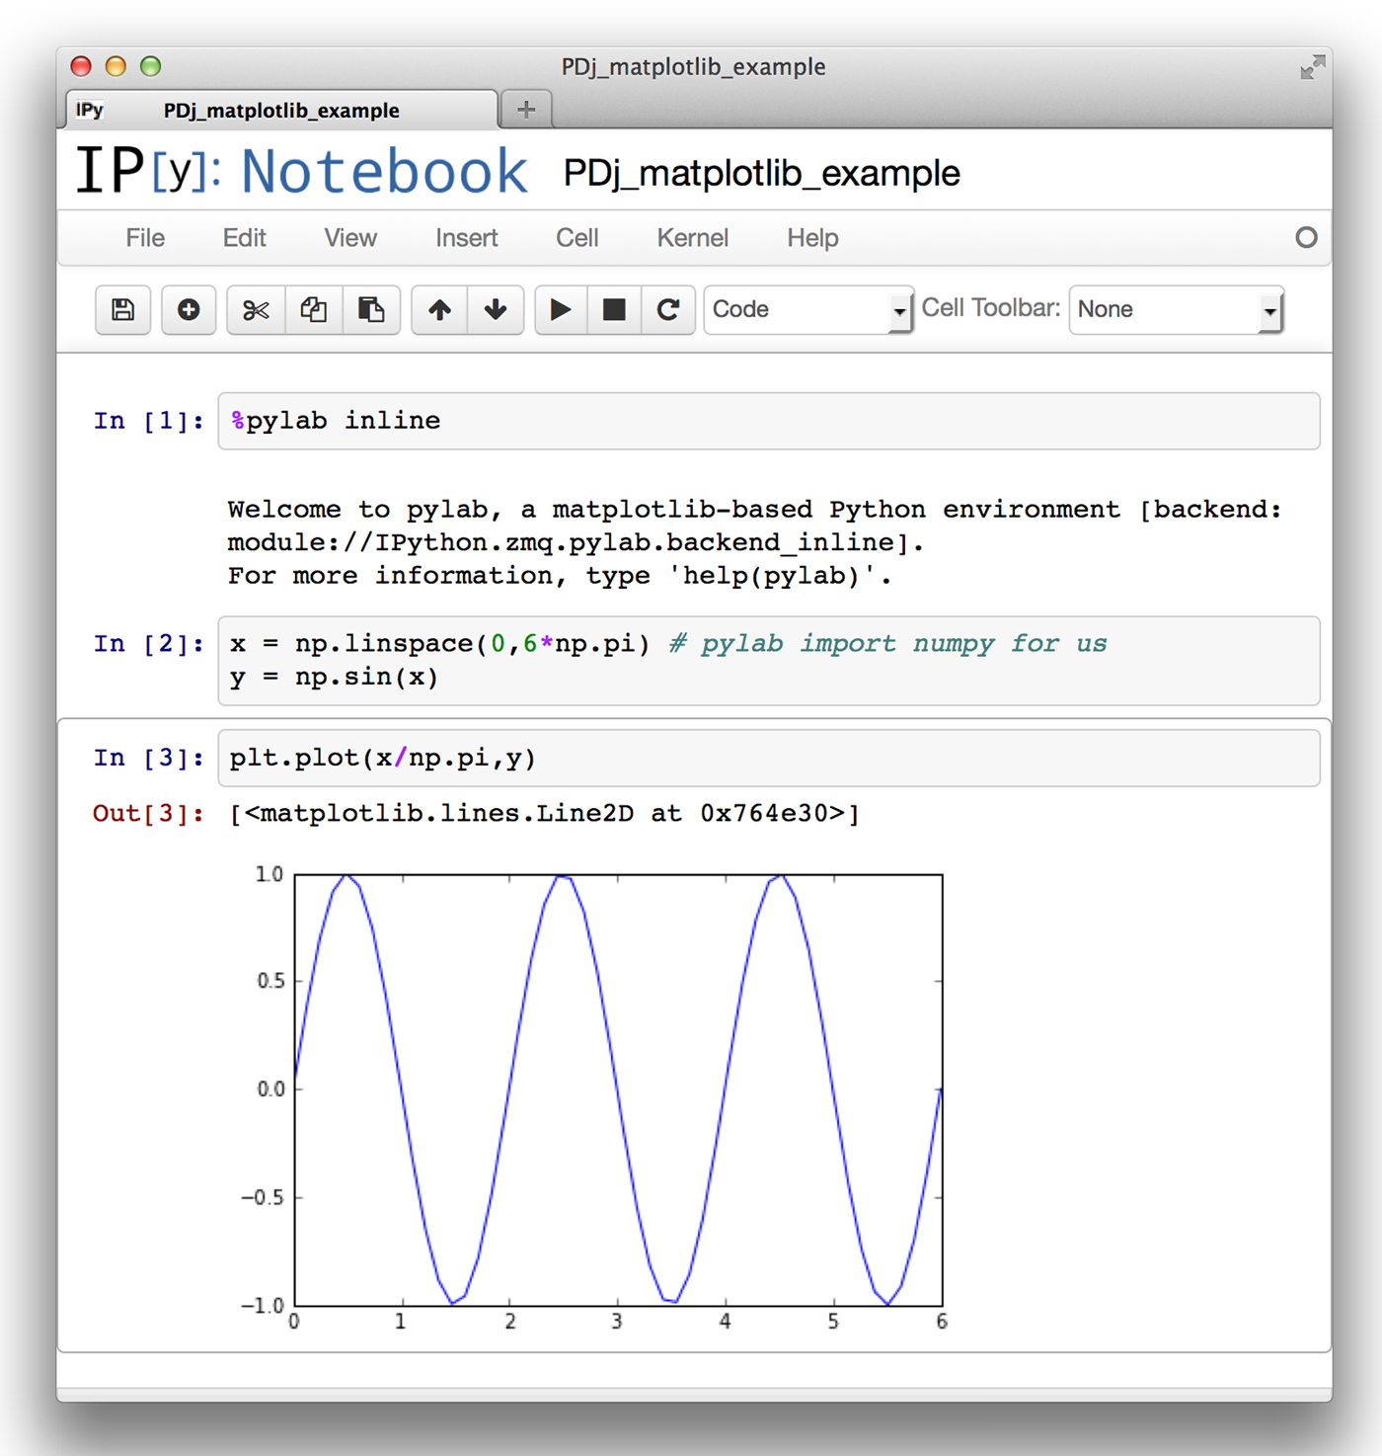Cut the selected cell
The width and height of the screenshot is (1382, 1456).
[255, 310]
